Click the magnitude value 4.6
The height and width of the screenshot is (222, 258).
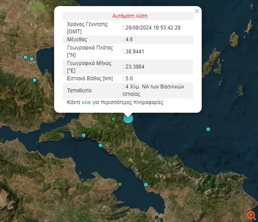(x=130, y=39)
